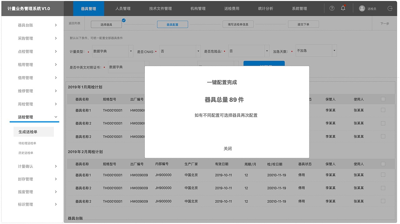Screen dimensions: 400x224
Task: Check 器具名称1 row in February plan
Action: coord(383,175)
